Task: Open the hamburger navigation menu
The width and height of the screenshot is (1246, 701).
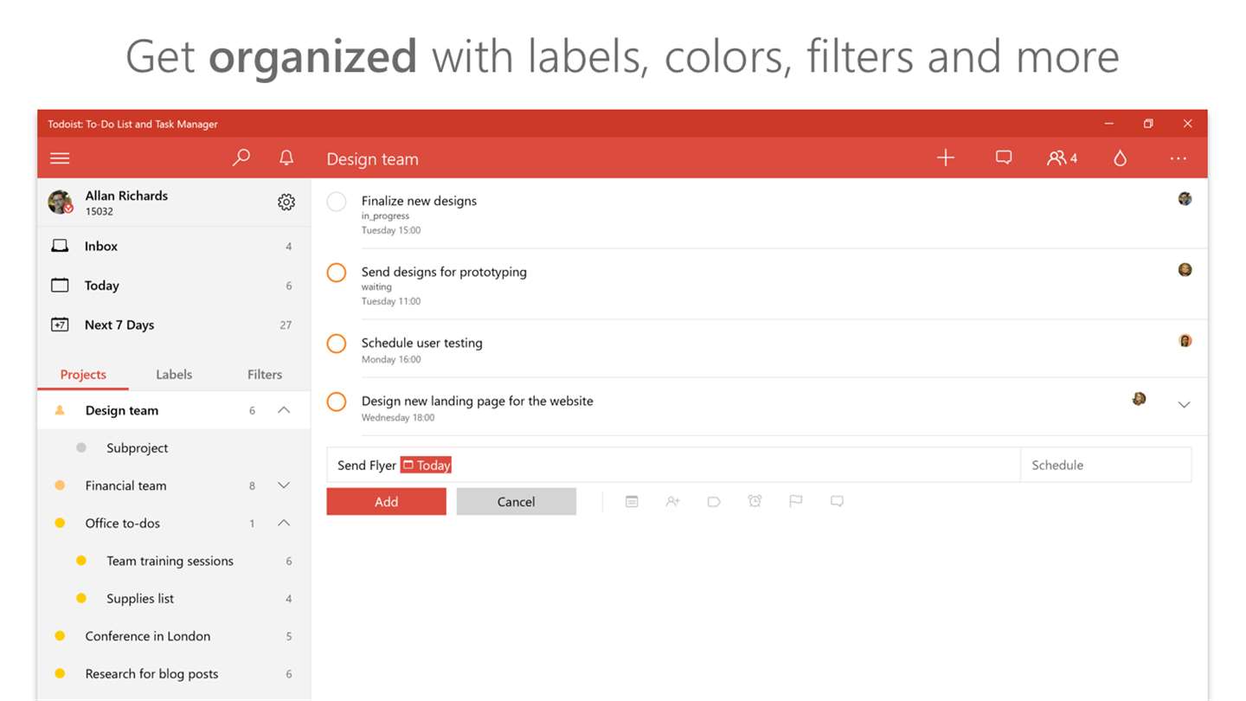Action: pos(60,158)
